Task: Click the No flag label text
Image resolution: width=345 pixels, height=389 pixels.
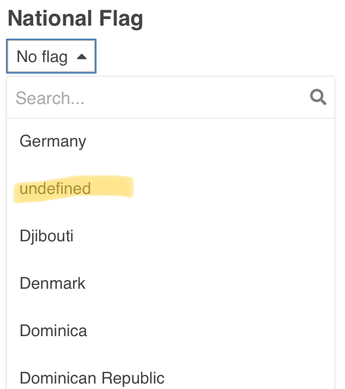Action: point(42,57)
